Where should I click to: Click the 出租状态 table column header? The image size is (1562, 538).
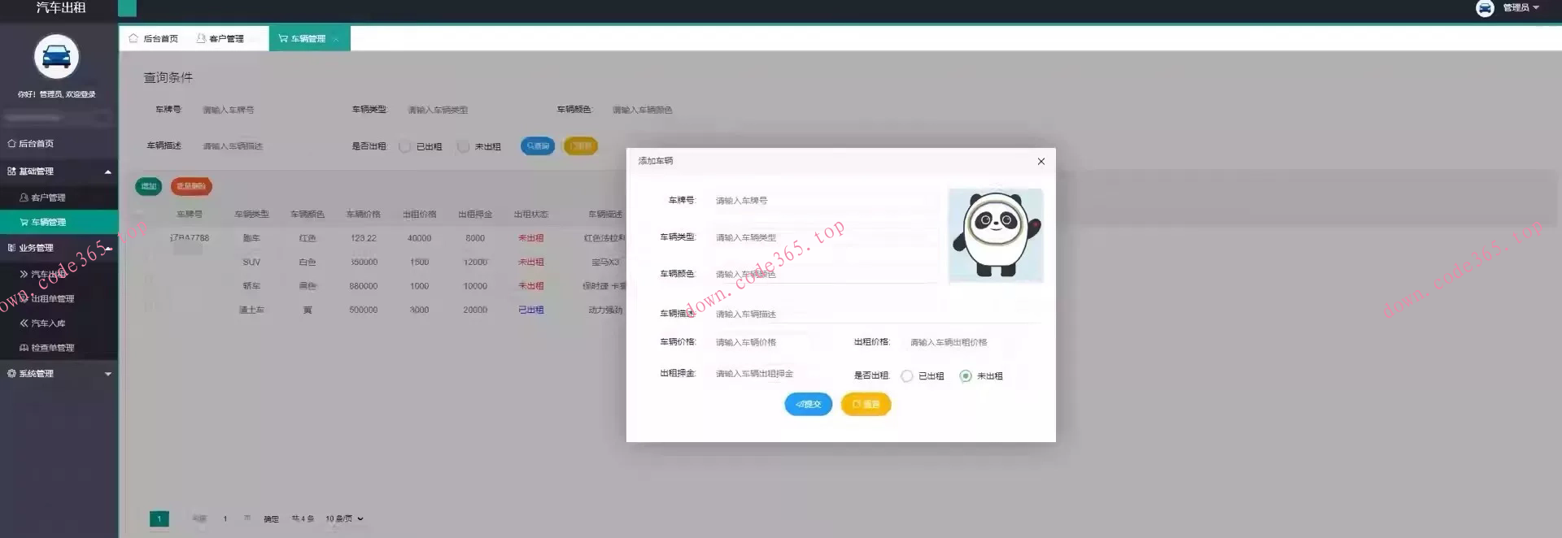tap(530, 215)
